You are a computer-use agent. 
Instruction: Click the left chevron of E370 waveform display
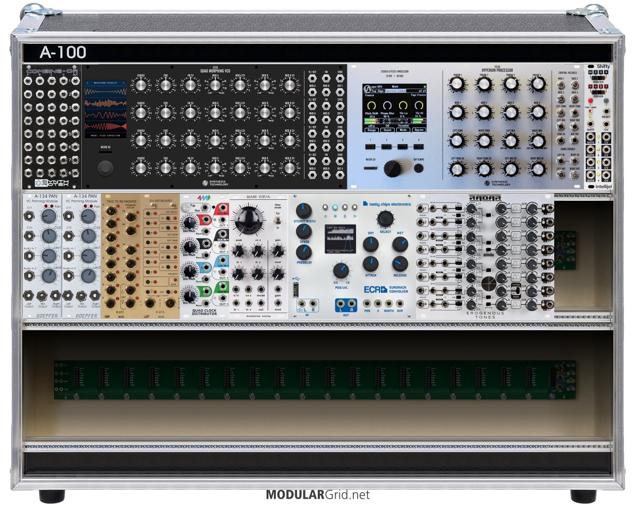[x=87, y=83]
